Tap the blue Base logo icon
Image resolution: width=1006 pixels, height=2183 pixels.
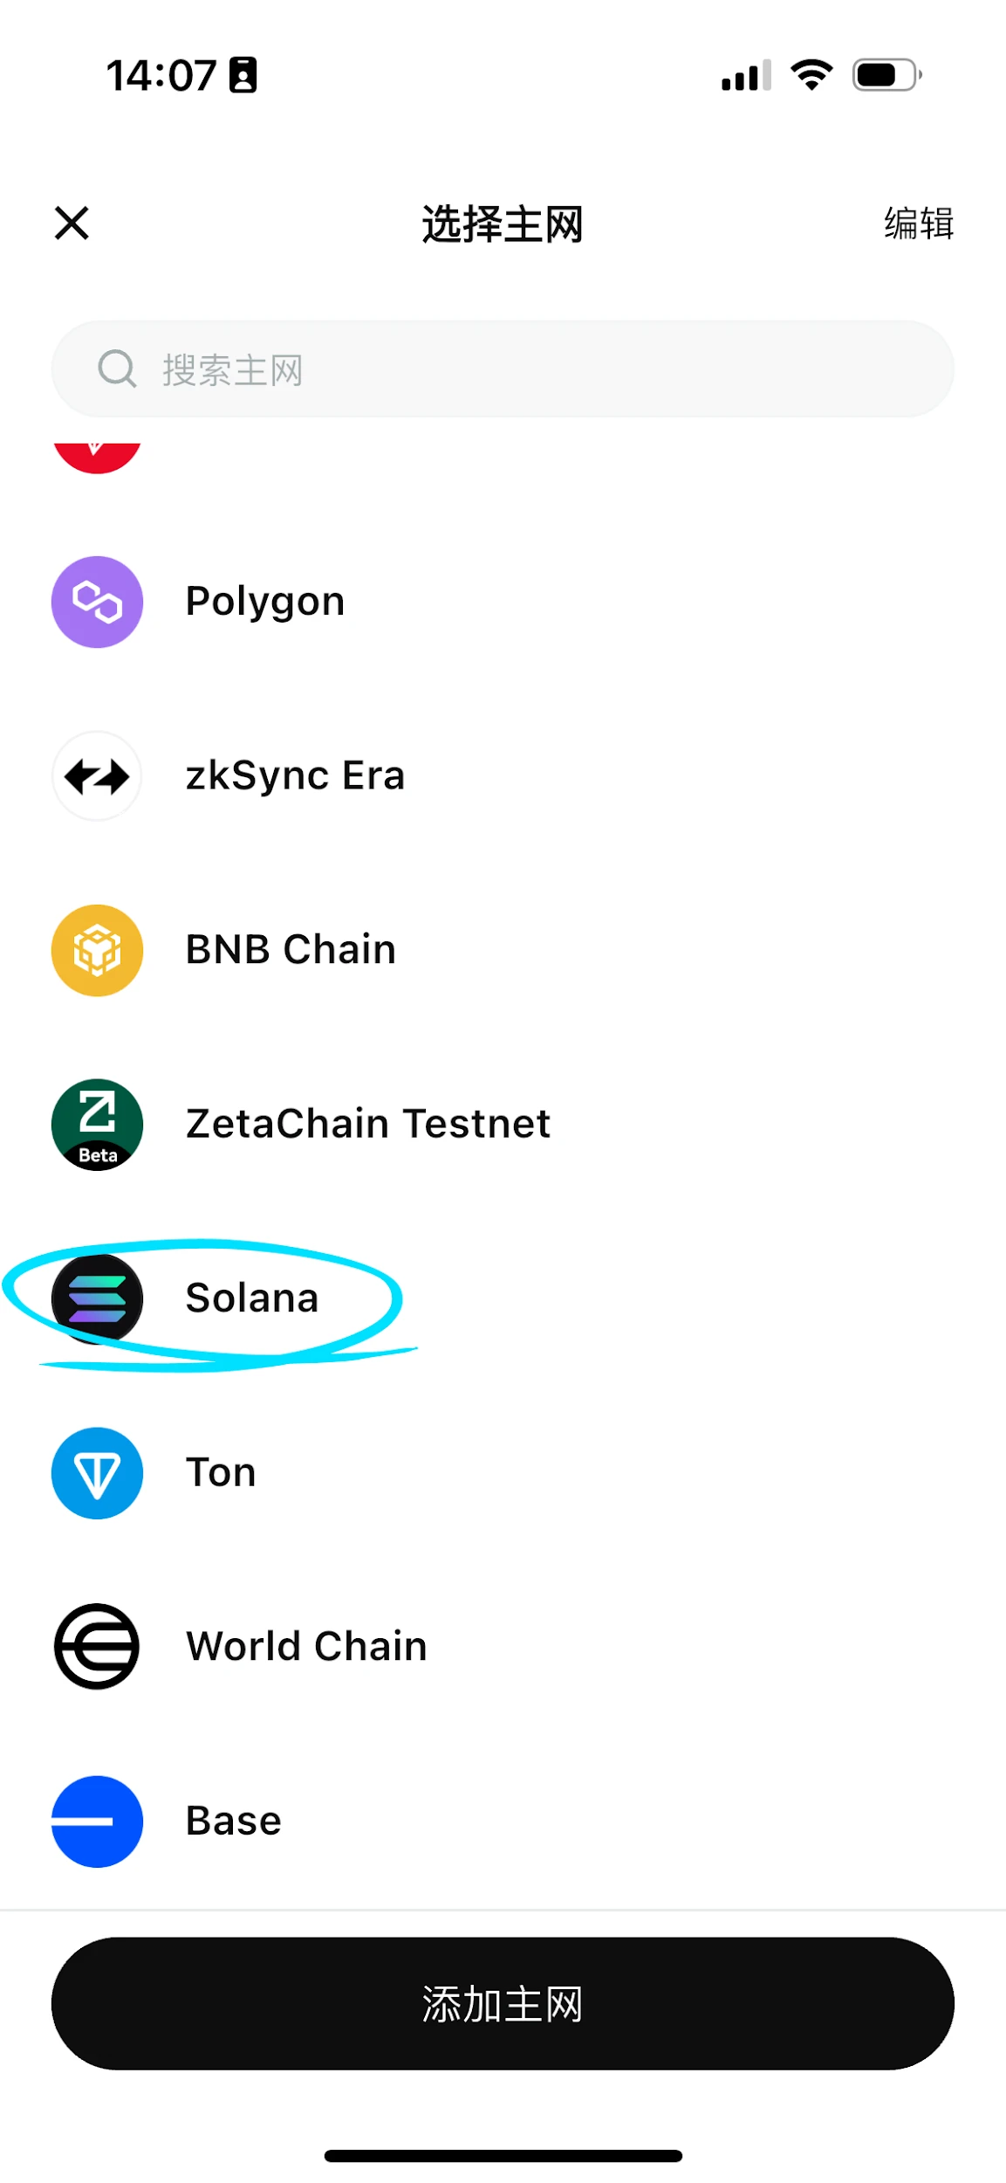97,1821
